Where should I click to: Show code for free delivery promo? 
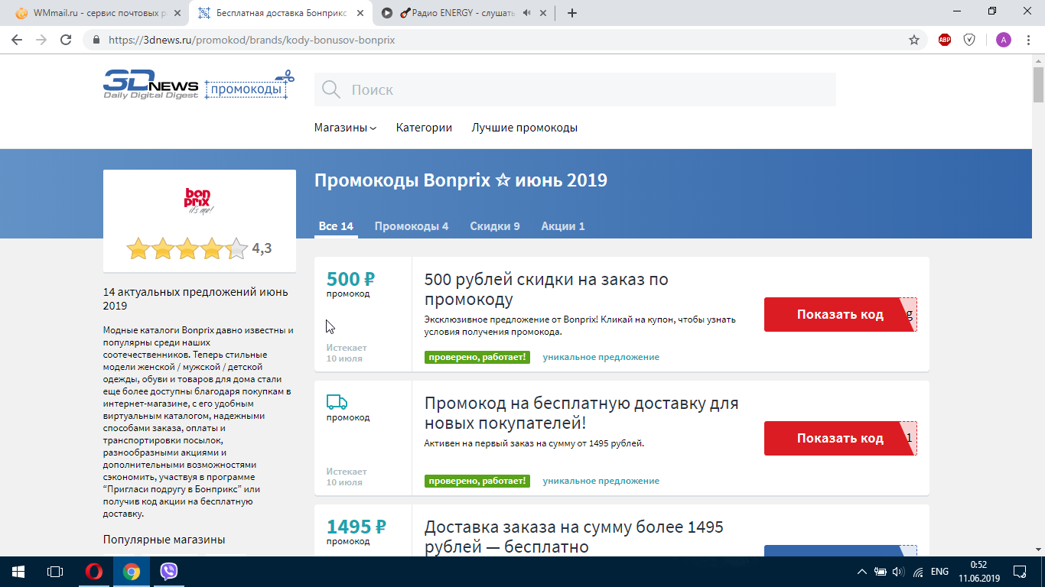[x=840, y=438]
